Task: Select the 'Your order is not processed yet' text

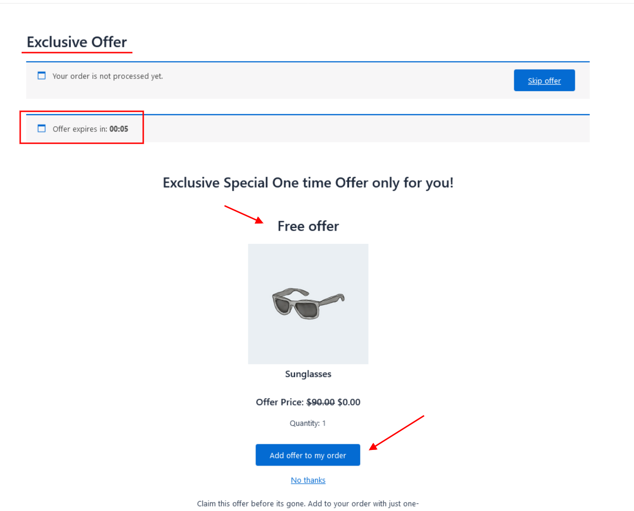Action: pyautogui.click(x=108, y=76)
